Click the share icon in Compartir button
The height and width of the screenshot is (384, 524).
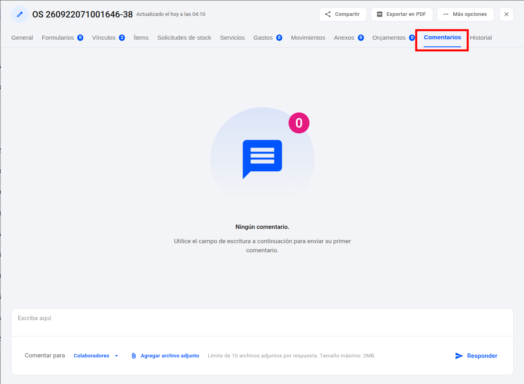pos(328,14)
